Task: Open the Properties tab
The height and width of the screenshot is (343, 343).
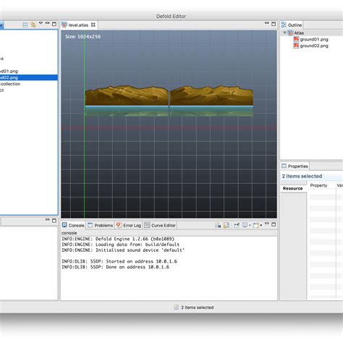Action: coord(295,166)
